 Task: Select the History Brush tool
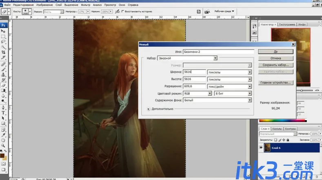click(x=3, y=80)
